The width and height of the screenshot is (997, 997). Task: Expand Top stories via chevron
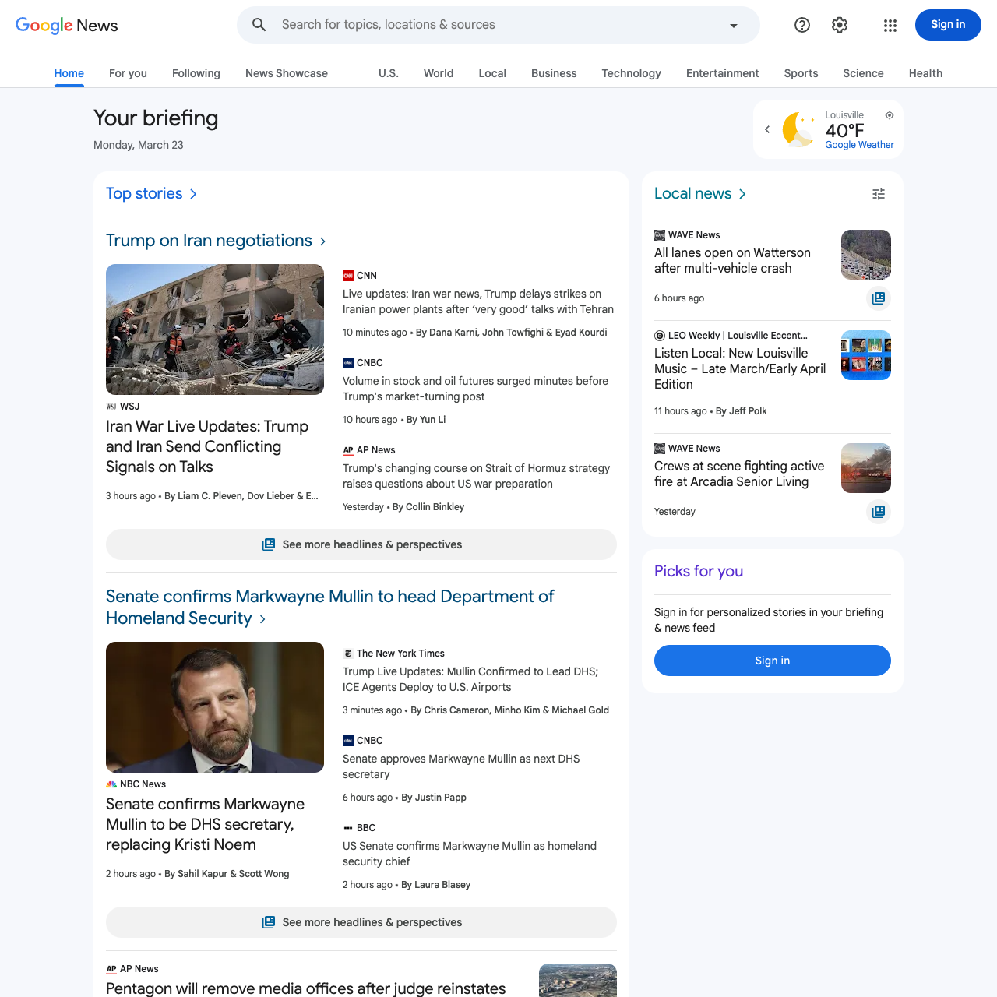pyautogui.click(x=193, y=193)
